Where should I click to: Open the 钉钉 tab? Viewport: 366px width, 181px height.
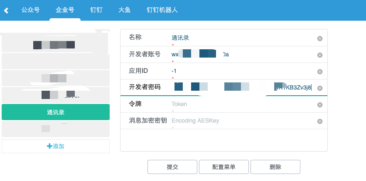tap(96, 10)
